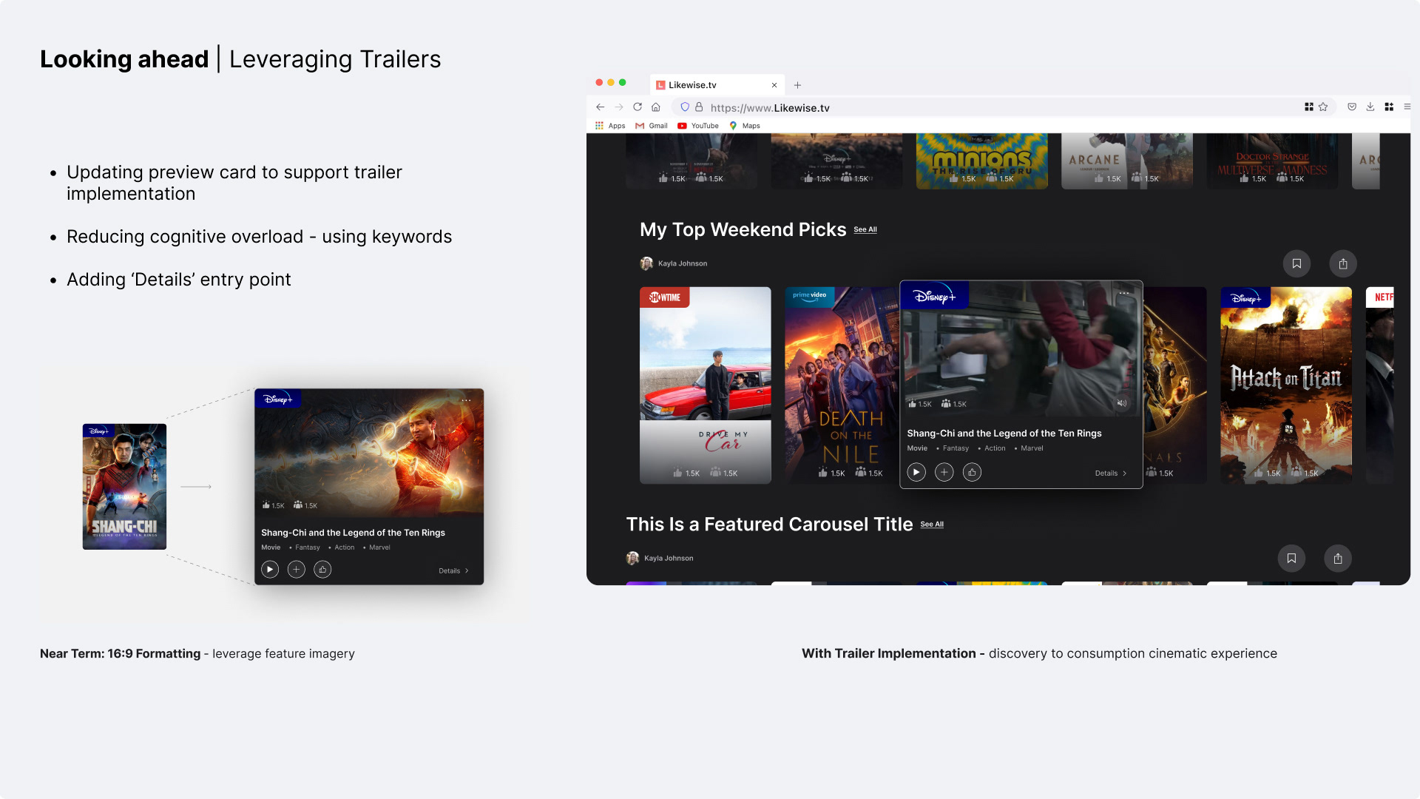Click the Eternals poster's 1.5K audience count
This screenshot has width=1420, height=799.
click(x=1160, y=473)
